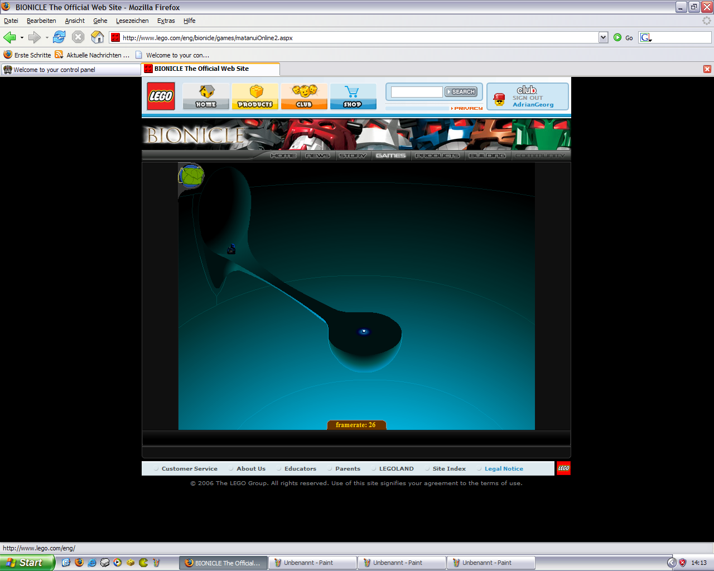Click the small character figure on the game path
The image size is (714, 571).
[x=231, y=249]
